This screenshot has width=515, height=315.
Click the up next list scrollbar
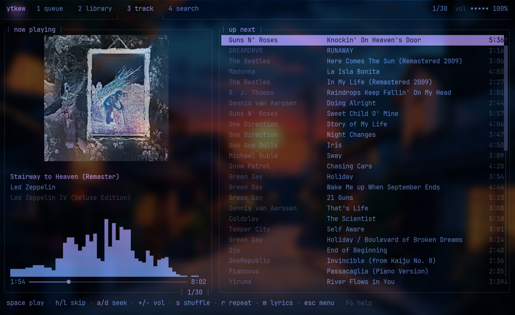tap(506, 98)
